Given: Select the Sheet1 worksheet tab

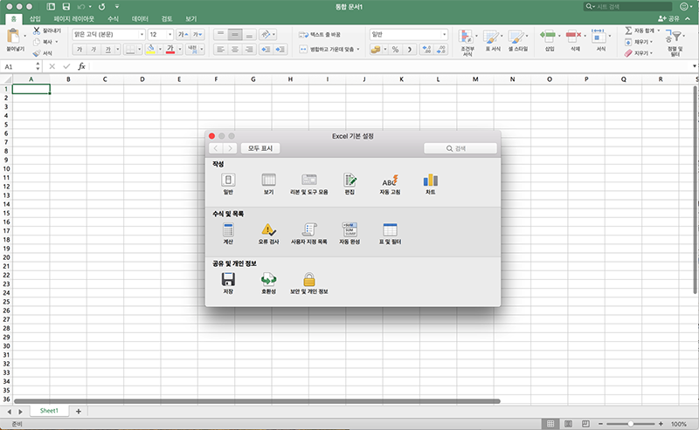Looking at the screenshot, I should pos(49,411).
